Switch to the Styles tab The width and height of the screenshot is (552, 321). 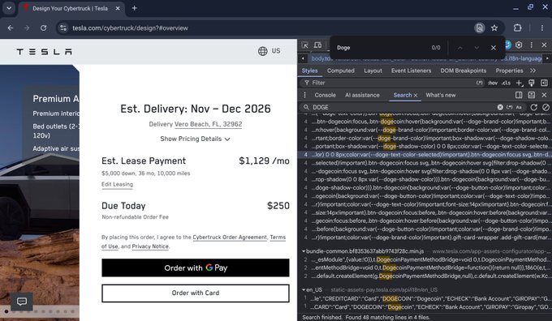point(310,71)
